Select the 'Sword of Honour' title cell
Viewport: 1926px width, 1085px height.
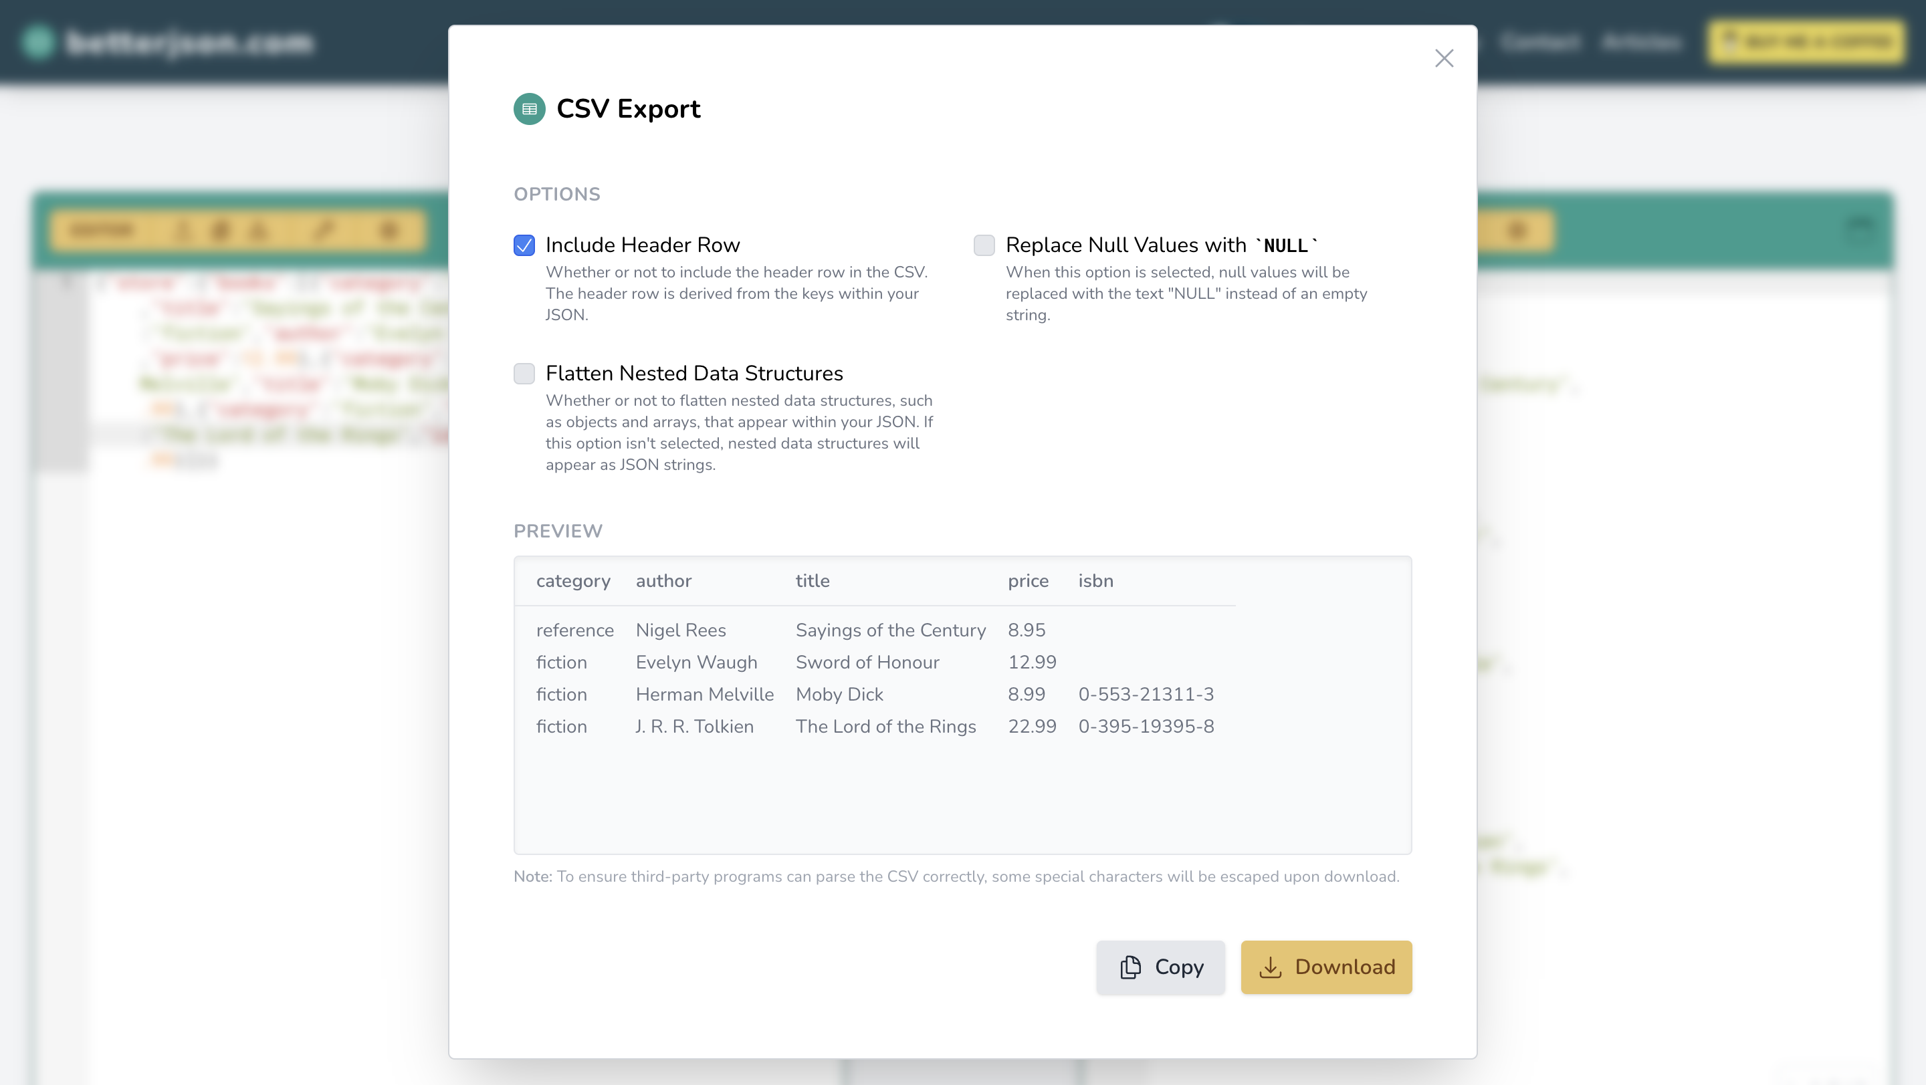point(867,662)
